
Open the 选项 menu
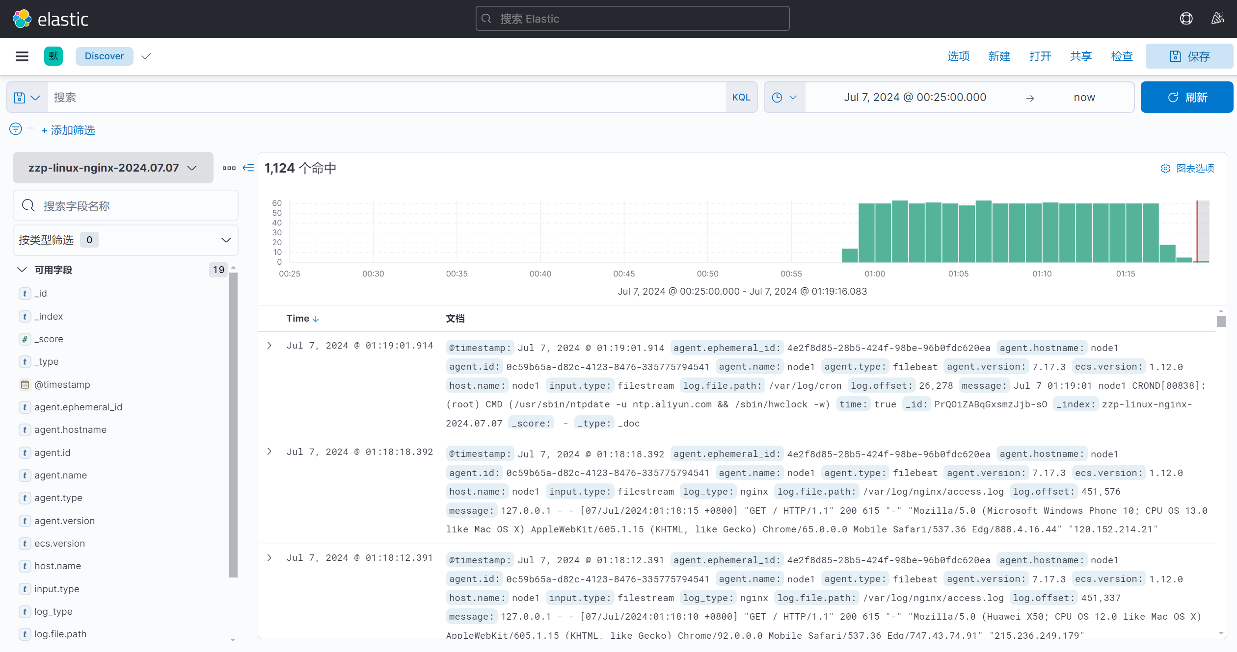(x=959, y=56)
